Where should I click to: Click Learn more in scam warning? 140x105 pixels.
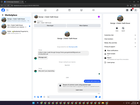79,90
